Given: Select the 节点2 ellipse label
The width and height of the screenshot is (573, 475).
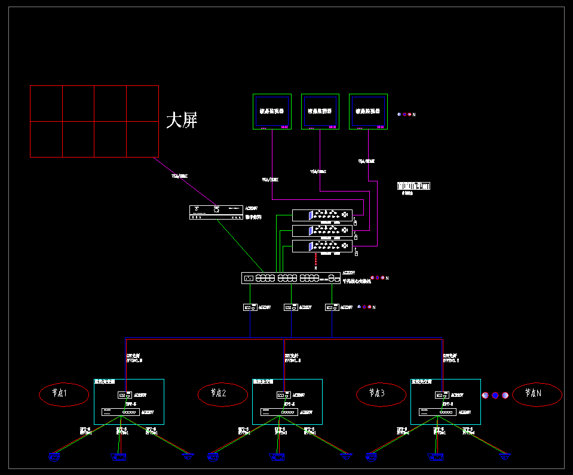Looking at the screenshot, I should click(x=222, y=394).
